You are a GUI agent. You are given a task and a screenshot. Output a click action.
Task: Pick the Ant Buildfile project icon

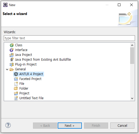[12, 60]
